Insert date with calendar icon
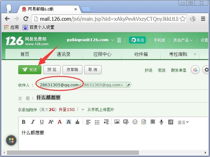 click(153, 122)
